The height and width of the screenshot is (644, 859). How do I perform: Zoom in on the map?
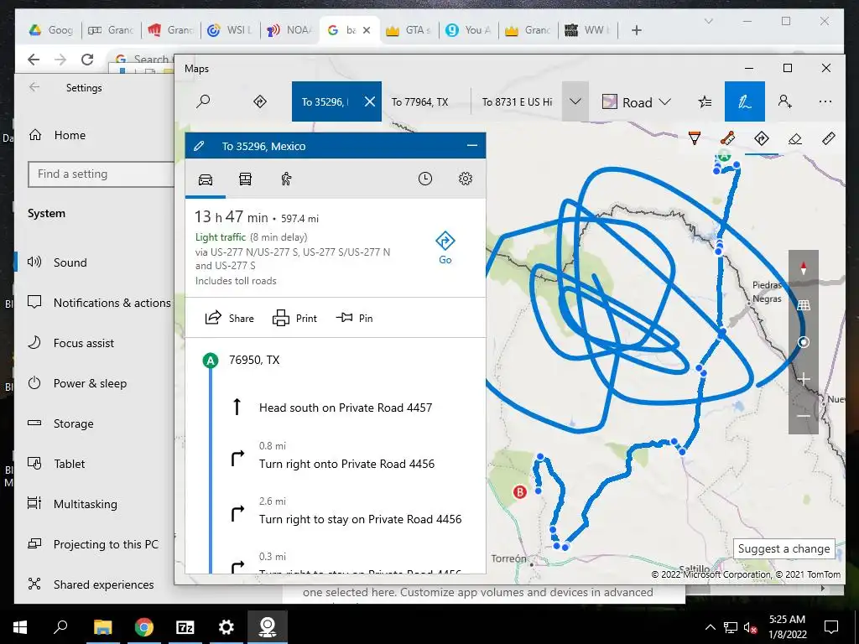(803, 379)
